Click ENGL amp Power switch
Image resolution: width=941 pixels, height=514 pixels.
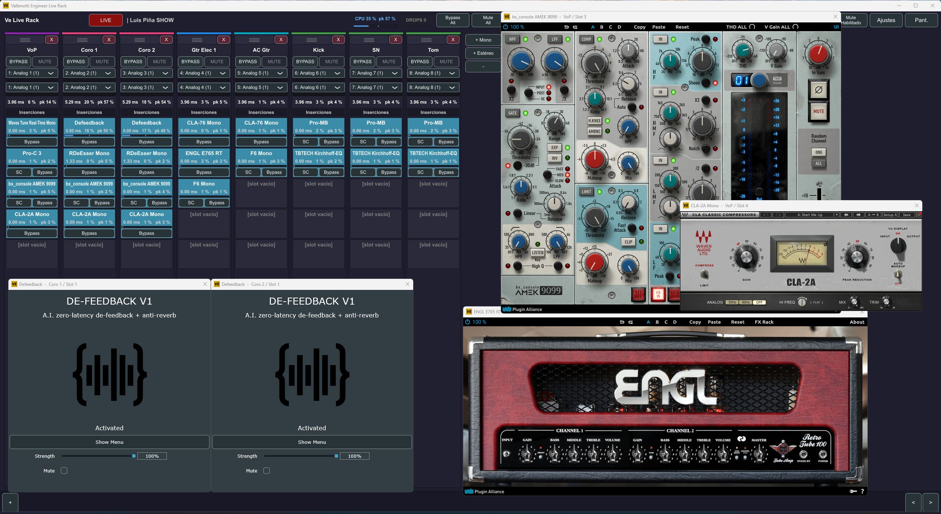coord(823,454)
